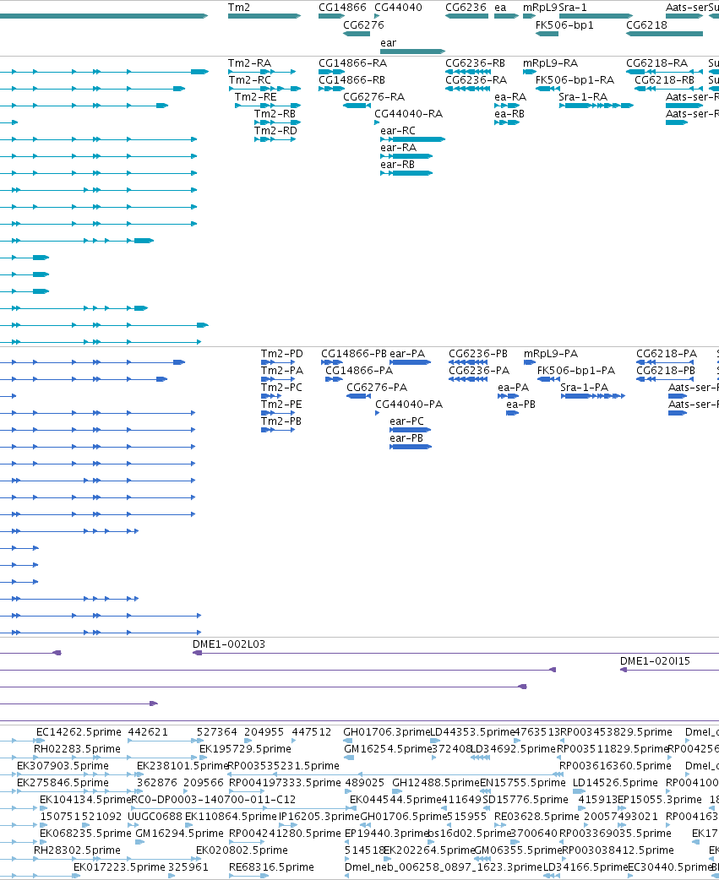Select the CG6276-PA protein

[x=357, y=396]
